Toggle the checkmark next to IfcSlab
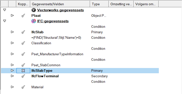This screenshot has height=94, width=182. point(23,32)
